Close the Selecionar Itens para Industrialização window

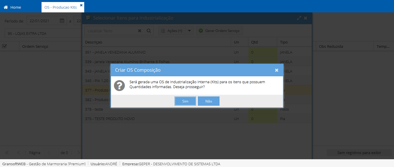pos(305,18)
